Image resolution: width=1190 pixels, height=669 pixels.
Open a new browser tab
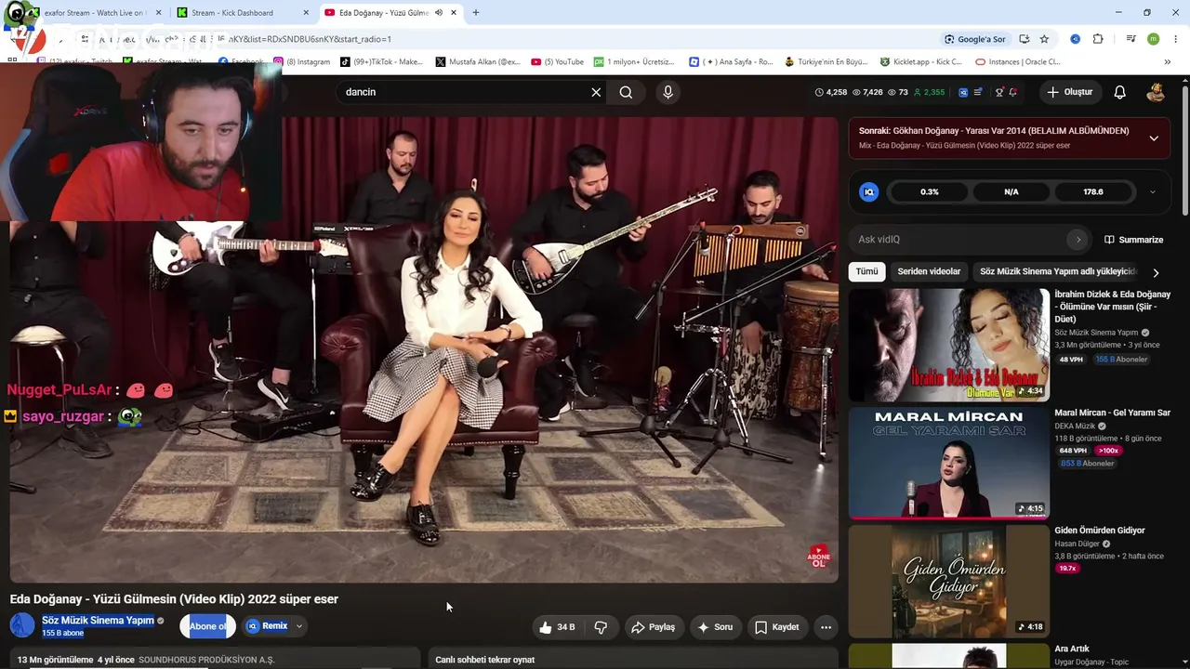[x=476, y=12]
